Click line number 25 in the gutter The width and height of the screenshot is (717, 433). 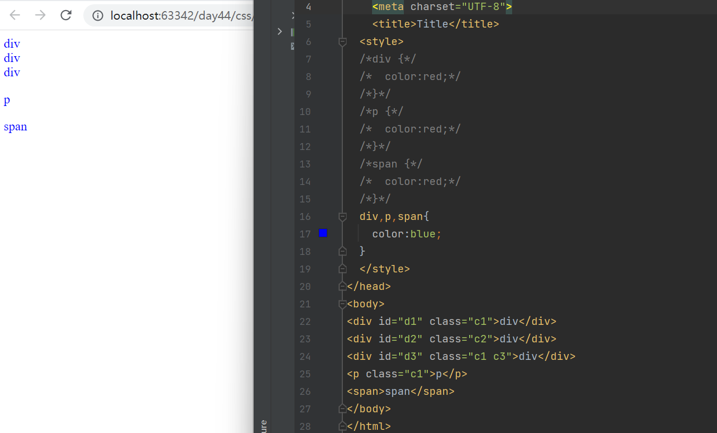[x=305, y=374]
